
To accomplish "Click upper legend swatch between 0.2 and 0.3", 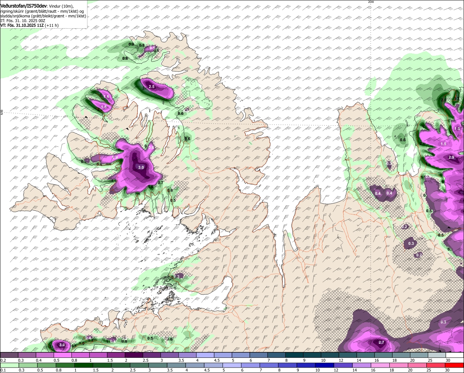I will click(9, 355).
